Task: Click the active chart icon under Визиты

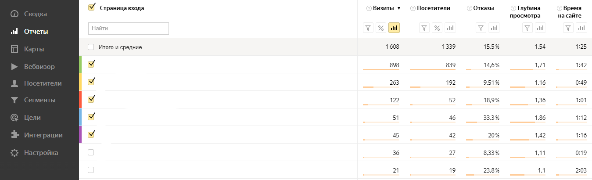Action: click(x=394, y=28)
